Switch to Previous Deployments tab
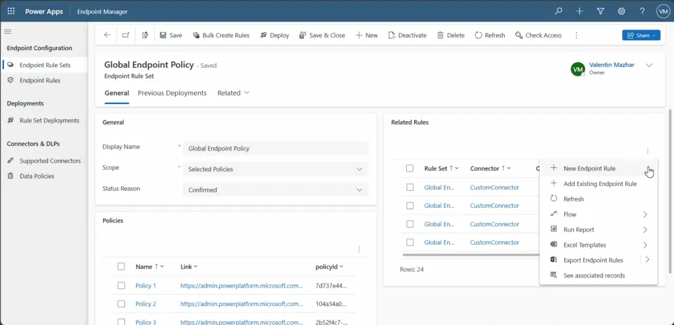 (172, 93)
